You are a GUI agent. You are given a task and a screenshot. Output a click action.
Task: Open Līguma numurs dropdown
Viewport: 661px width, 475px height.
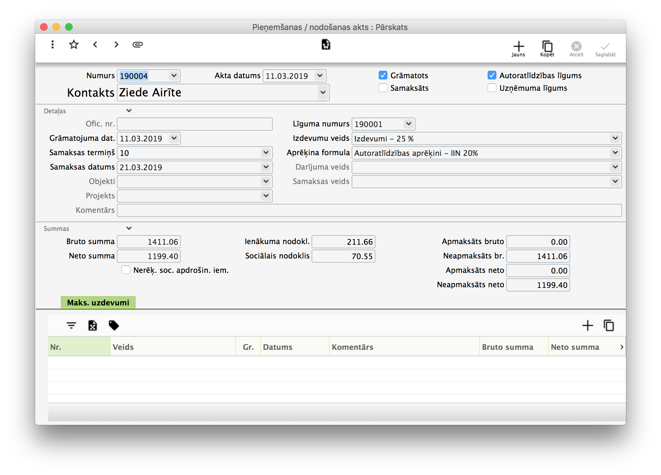coord(408,124)
